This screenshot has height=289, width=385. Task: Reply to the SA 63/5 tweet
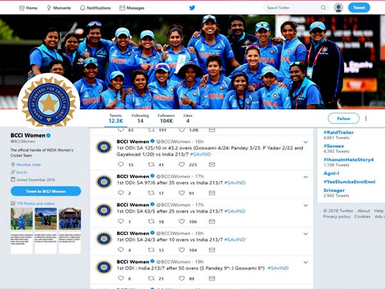click(x=121, y=222)
